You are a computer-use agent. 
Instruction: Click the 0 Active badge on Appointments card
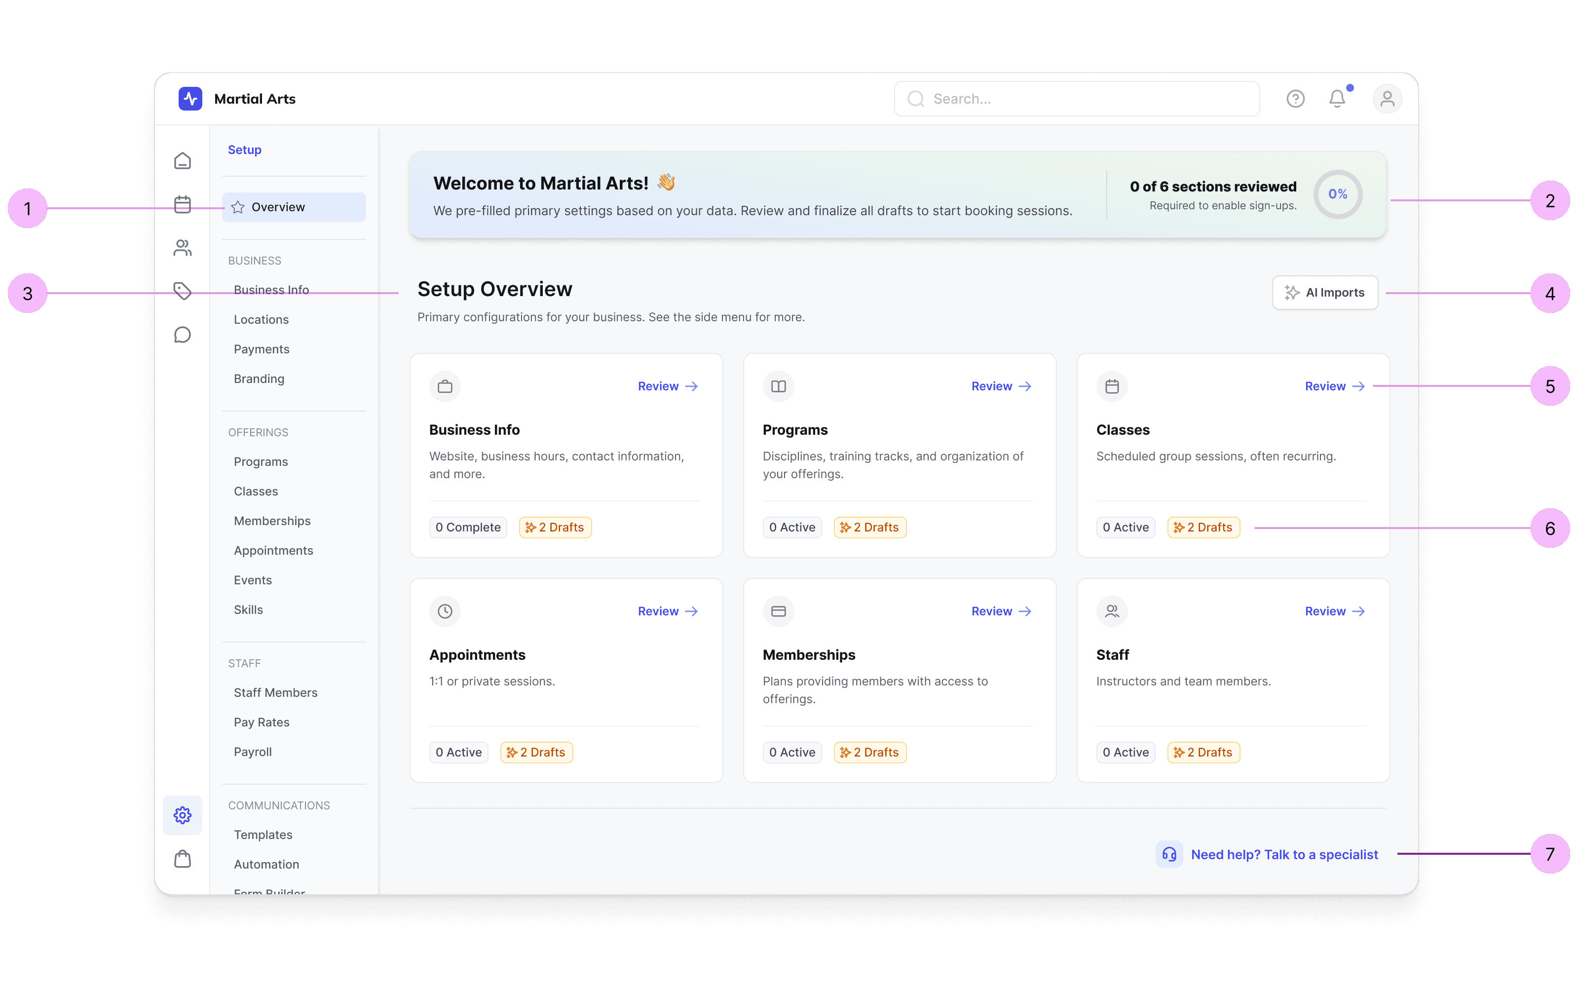coord(459,753)
